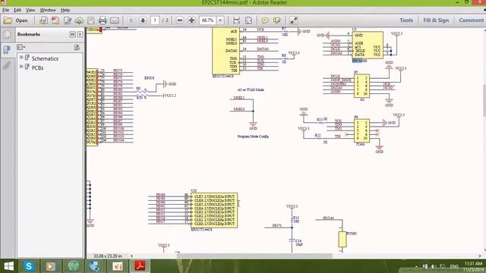Click the horizontal scrollbar thumb
This screenshot has height=273, width=486.
[254, 256]
